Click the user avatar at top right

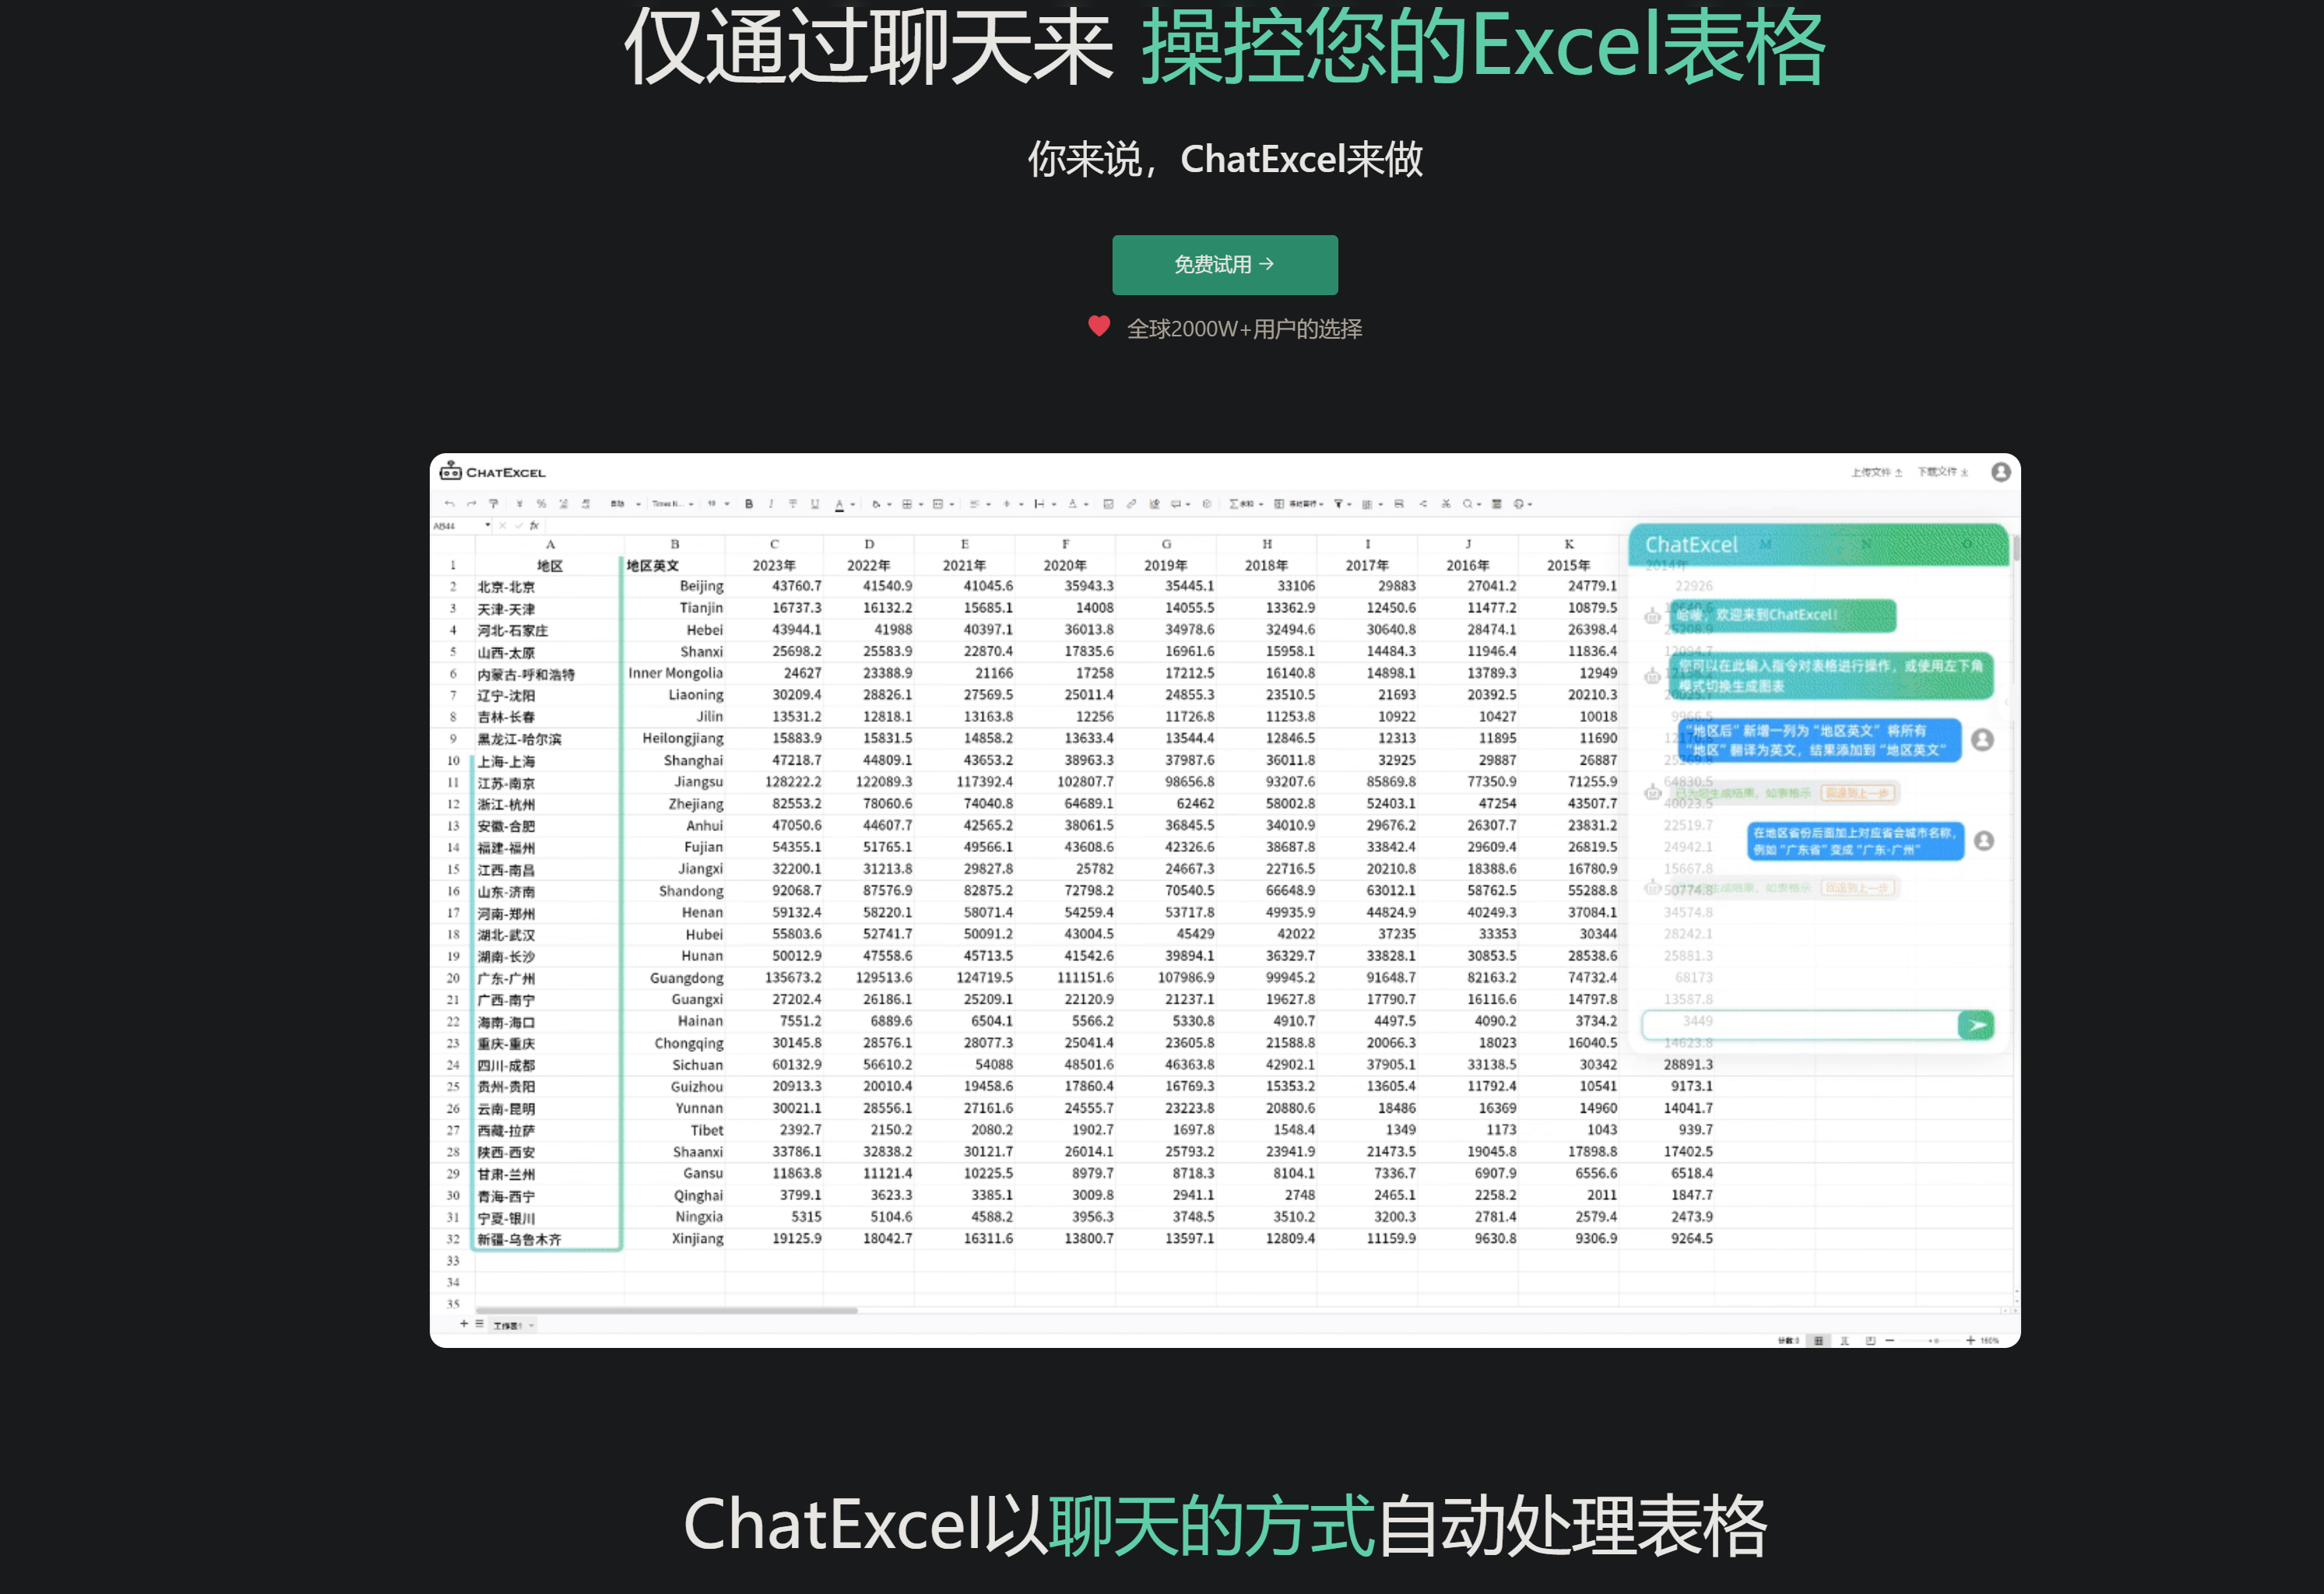click(x=2001, y=472)
